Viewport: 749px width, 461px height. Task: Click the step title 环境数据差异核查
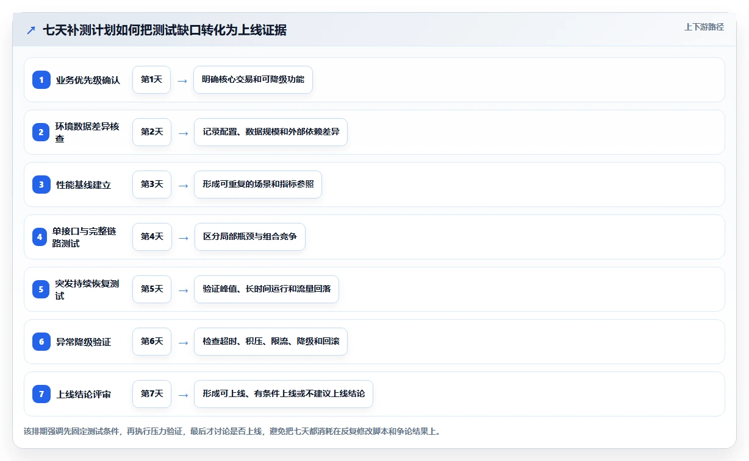[x=87, y=132]
